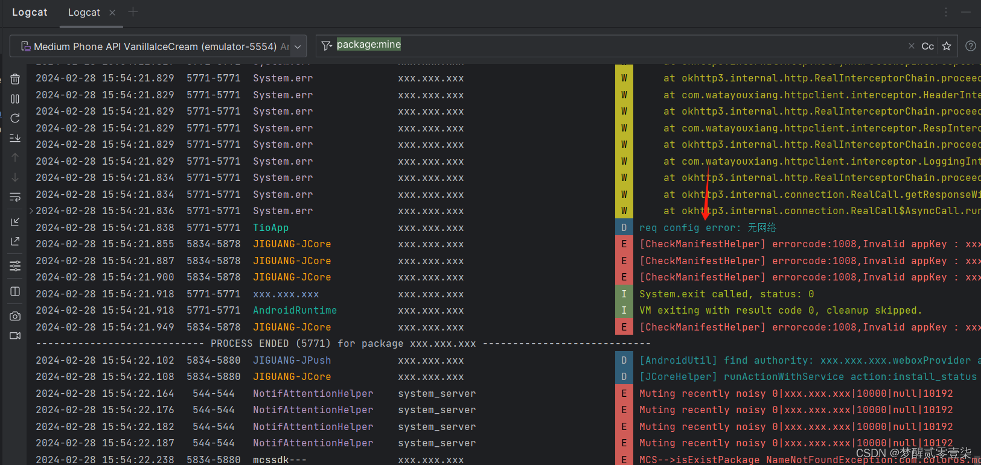981x465 pixels.
Task: Click the I level badge at AndroidRuntime row
Action: pyautogui.click(x=624, y=310)
